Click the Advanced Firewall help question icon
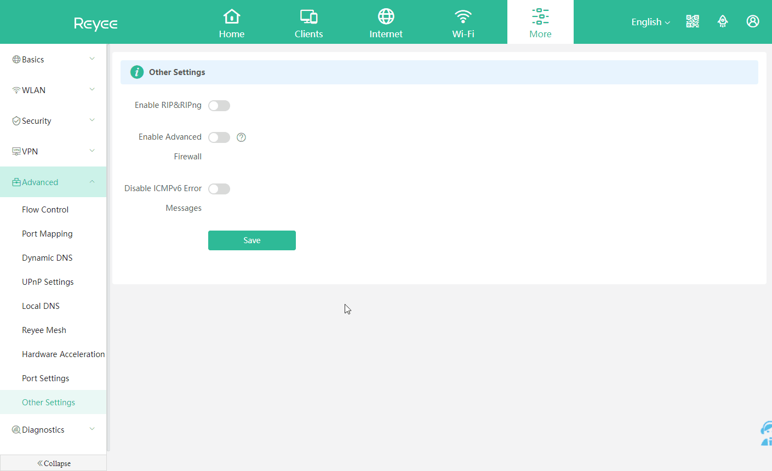Viewport: 772px width, 471px height. click(241, 137)
